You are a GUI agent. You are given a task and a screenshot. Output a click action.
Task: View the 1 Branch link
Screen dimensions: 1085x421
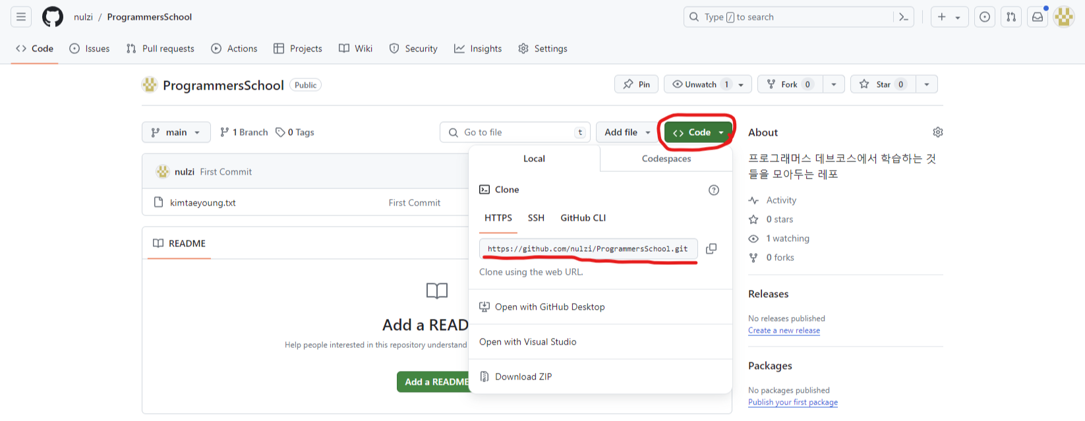tap(244, 132)
